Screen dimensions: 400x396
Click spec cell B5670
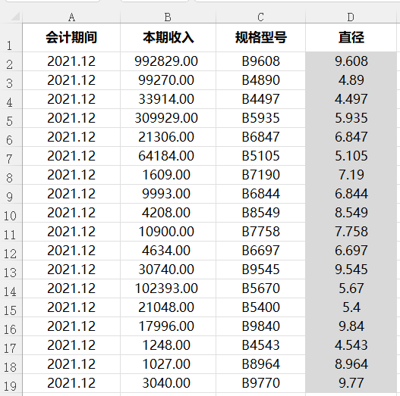260,288
